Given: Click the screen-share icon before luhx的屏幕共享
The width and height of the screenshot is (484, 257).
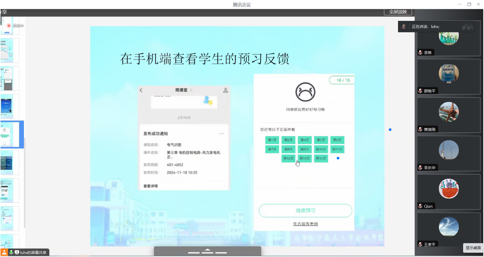Looking at the screenshot, I should (17, 252).
